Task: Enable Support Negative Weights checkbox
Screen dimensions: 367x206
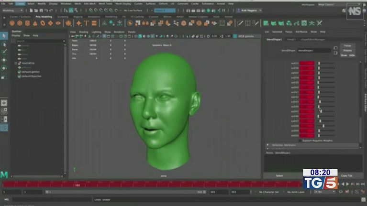Action: [x=300, y=141]
